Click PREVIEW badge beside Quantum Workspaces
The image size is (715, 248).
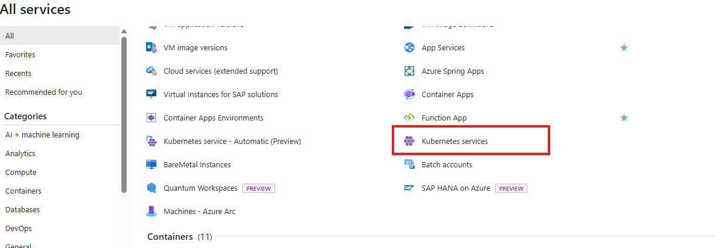click(259, 188)
